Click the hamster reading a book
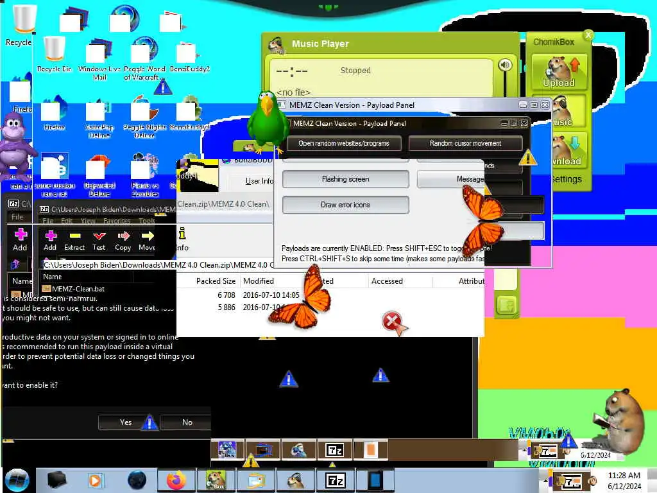Screen dimensions: 657x493 click(x=620, y=421)
